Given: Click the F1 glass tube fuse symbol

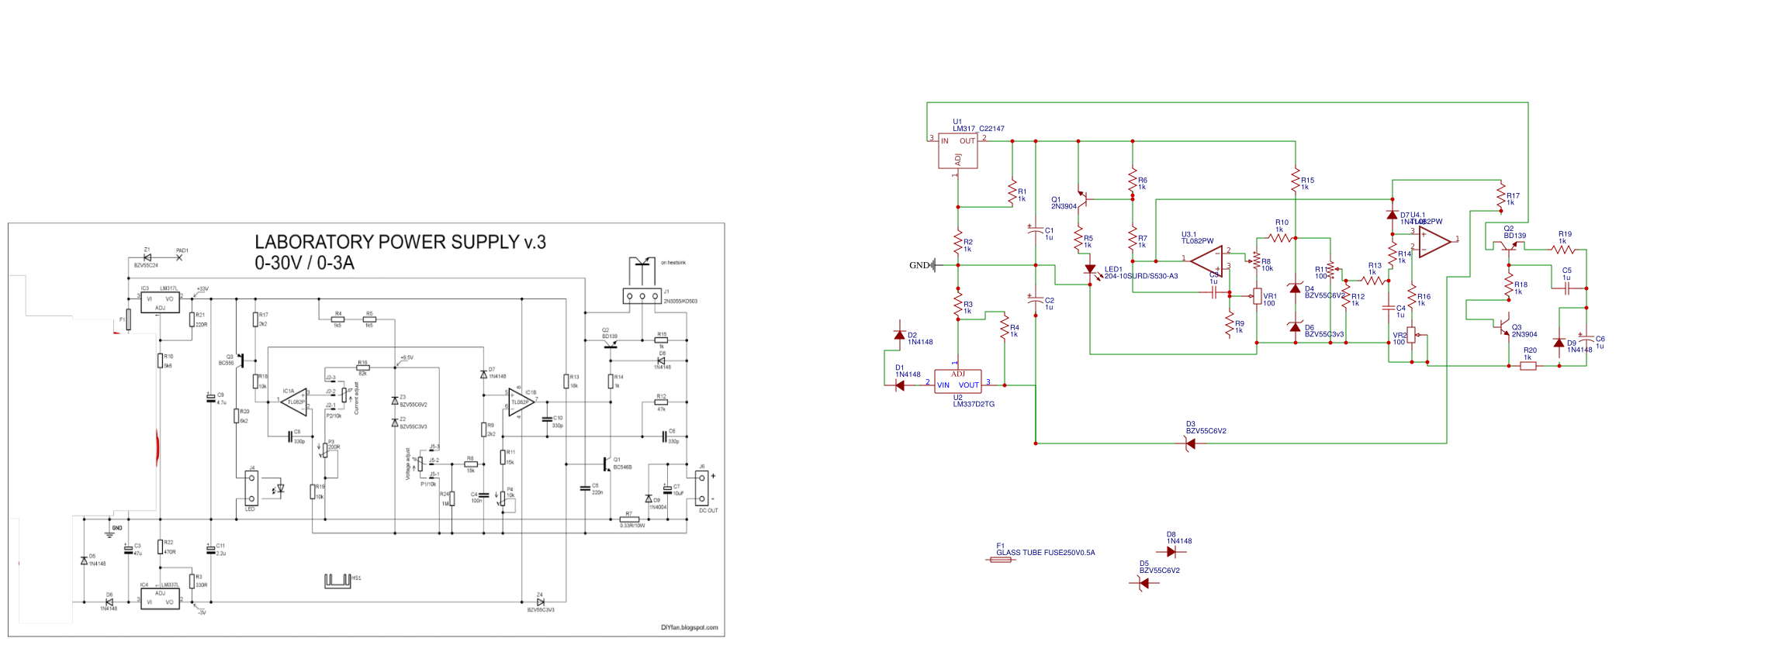Looking at the screenshot, I should click(x=1001, y=559).
